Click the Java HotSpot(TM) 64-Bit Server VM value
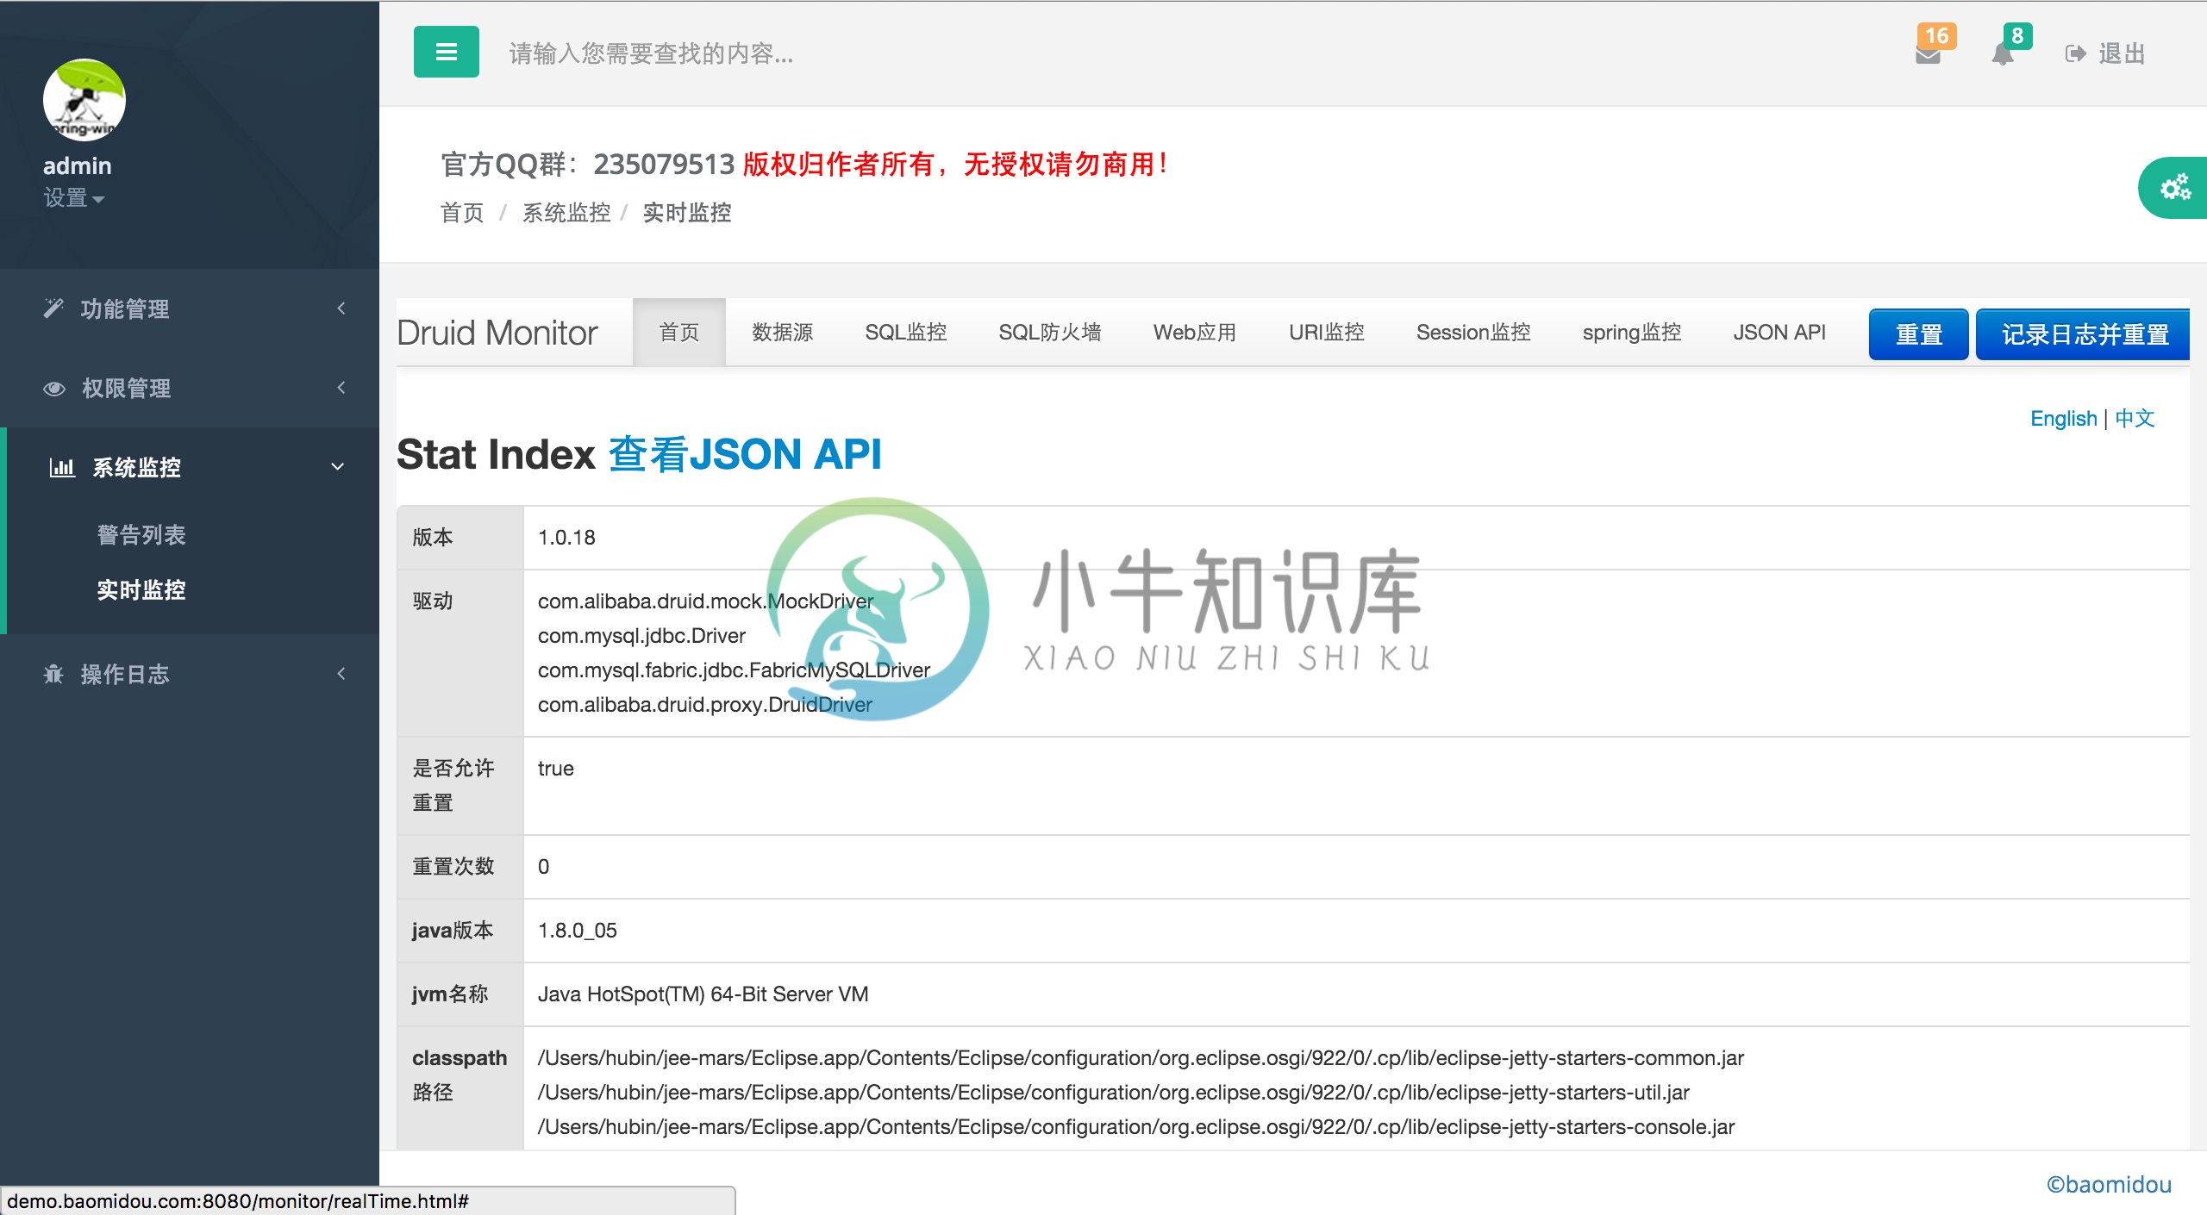 pos(703,994)
